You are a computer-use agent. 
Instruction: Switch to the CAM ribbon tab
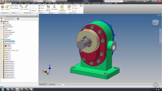[x=50, y=3]
